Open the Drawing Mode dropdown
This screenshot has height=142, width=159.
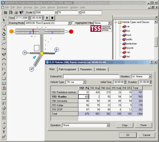69,23
